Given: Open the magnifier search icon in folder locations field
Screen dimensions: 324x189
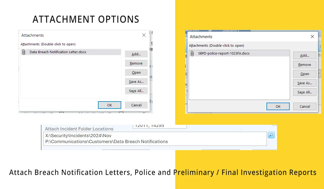Looking at the screenshot, I should click(x=271, y=135).
